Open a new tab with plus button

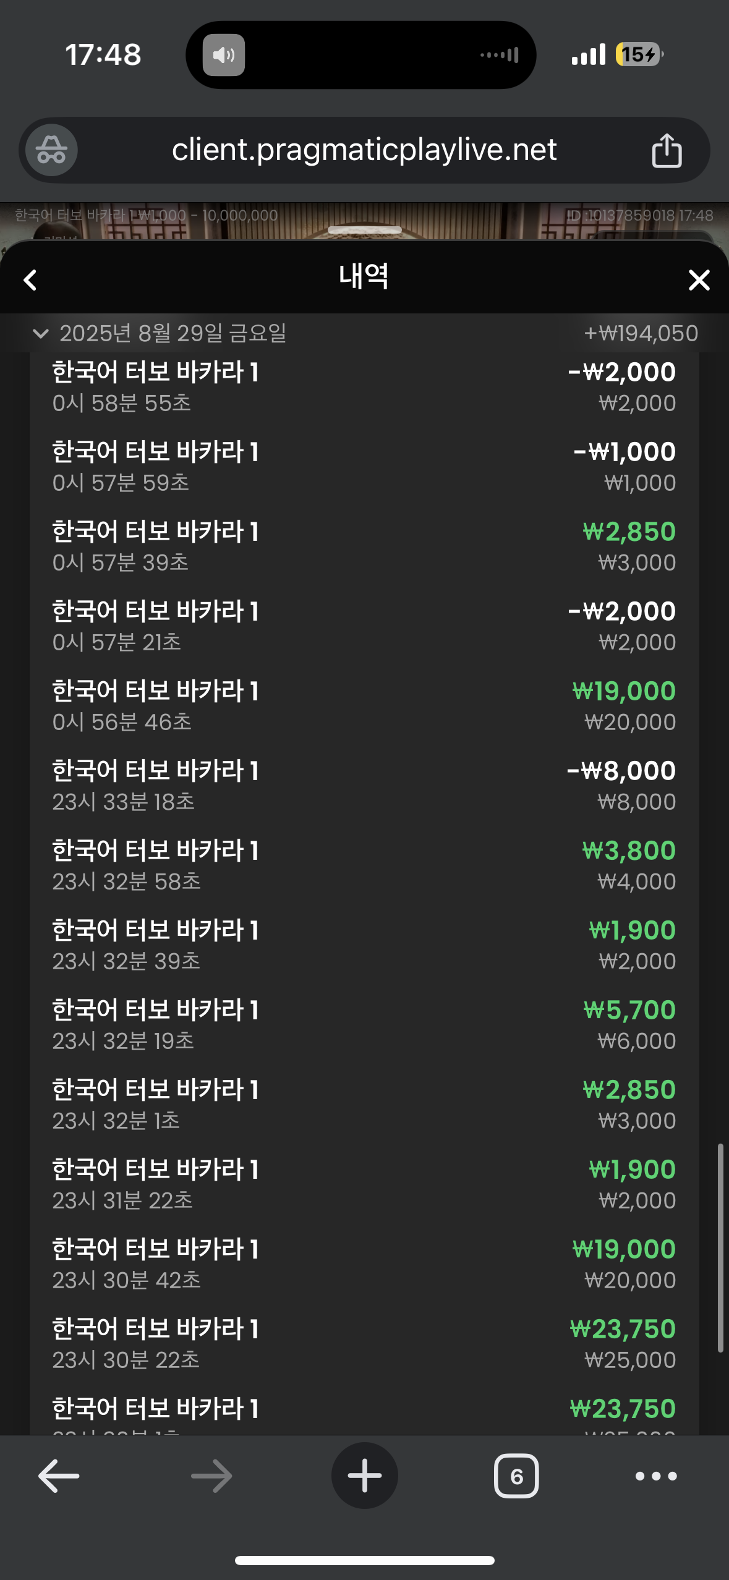364,1476
